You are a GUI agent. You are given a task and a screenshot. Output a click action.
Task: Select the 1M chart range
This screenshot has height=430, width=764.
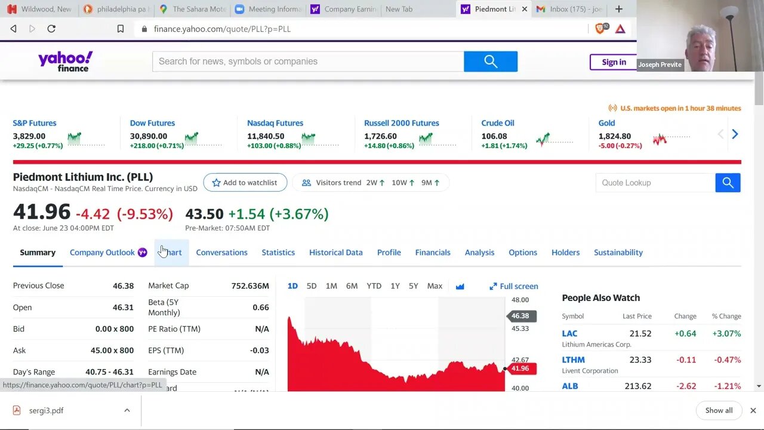331,286
